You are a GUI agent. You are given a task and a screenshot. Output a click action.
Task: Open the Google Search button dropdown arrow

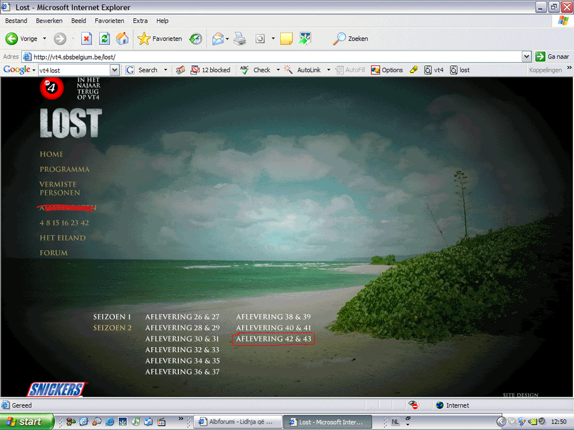pyautogui.click(x=165, y=70)
